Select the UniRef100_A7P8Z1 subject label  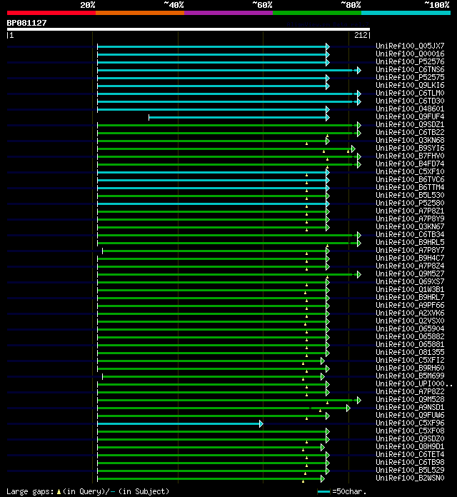[410, 211]
